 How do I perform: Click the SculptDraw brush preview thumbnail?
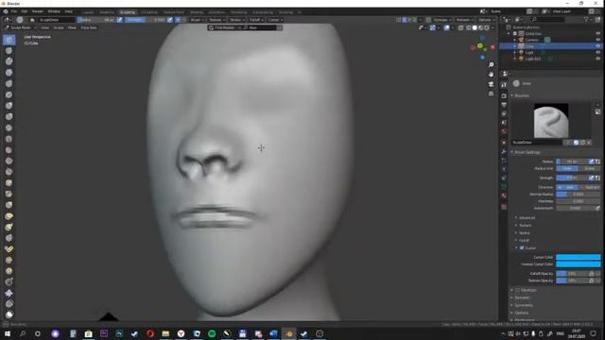point(551,121)
